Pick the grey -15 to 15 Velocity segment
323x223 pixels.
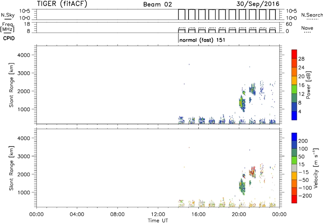click(294, 168)
